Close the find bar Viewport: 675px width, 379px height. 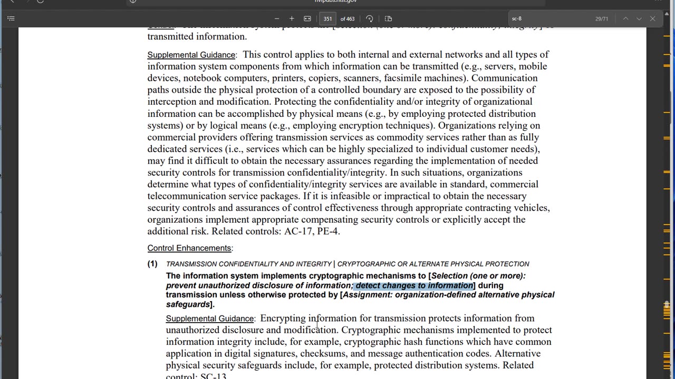652,18
